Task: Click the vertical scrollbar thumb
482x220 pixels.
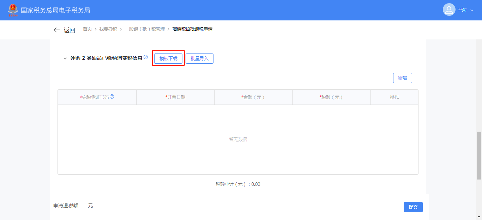Action: tap(479, 155)
